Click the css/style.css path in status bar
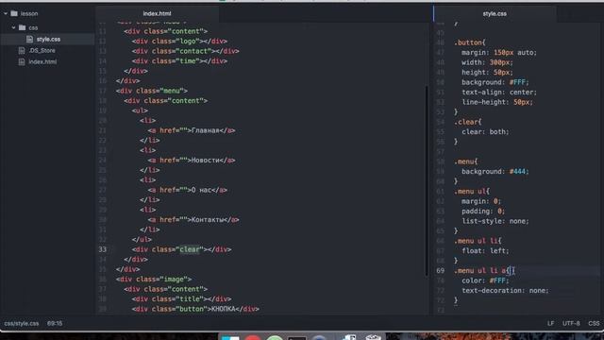The image size is (604, 340). 22,323
